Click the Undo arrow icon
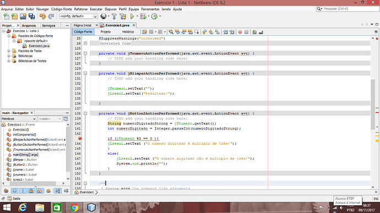The height and width of the screenshot is (213, 380). pyautogui.click(x=42, y=16)
